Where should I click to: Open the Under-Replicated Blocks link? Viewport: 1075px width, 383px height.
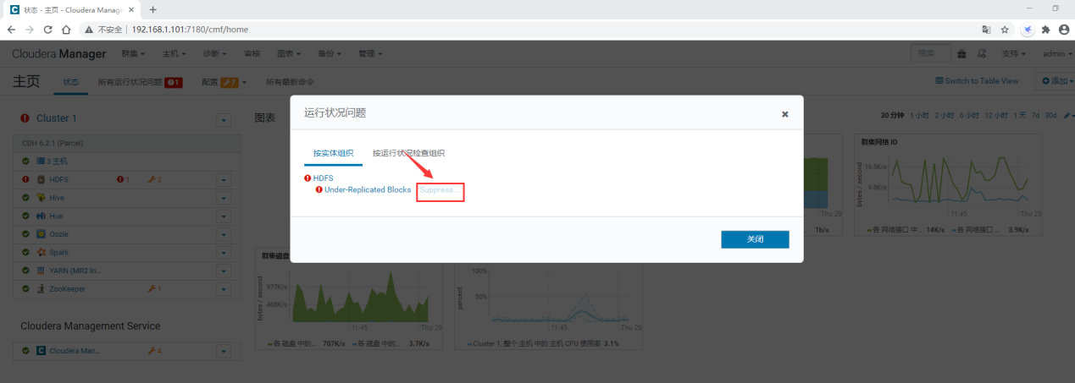point(368,190)
